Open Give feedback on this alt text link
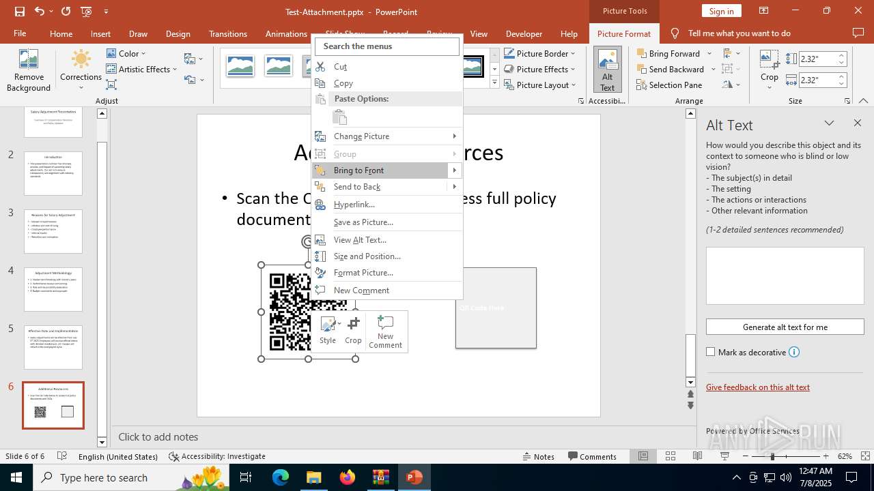This screenshot has height=491, width=874. pyautogui.click(x=758, y=387)
